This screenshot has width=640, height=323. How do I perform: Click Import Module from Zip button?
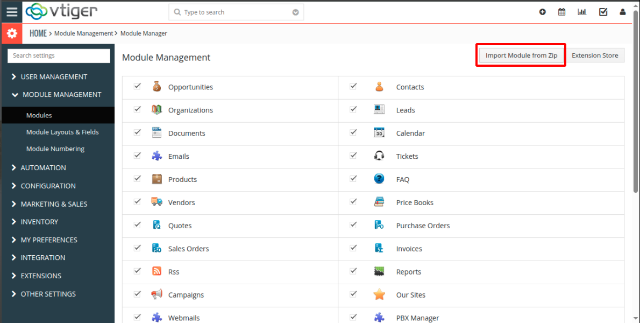[x=521, y=55]
